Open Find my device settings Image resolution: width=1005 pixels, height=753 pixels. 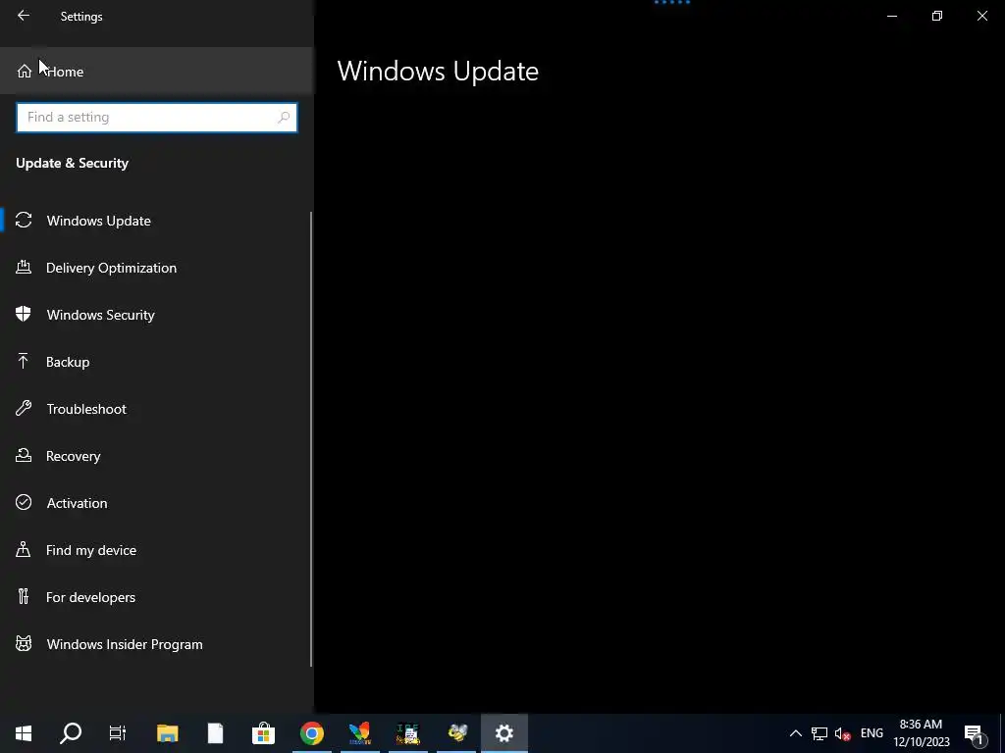pyautogui.click(x=155, y=550)
